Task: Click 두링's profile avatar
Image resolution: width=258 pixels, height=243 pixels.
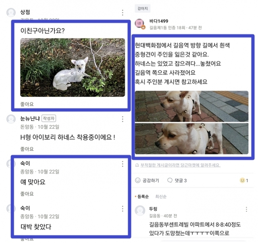Action: pos(140,210)
